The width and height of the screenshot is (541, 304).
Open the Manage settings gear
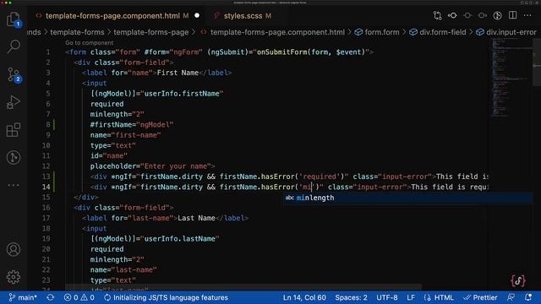click(14, 277)
